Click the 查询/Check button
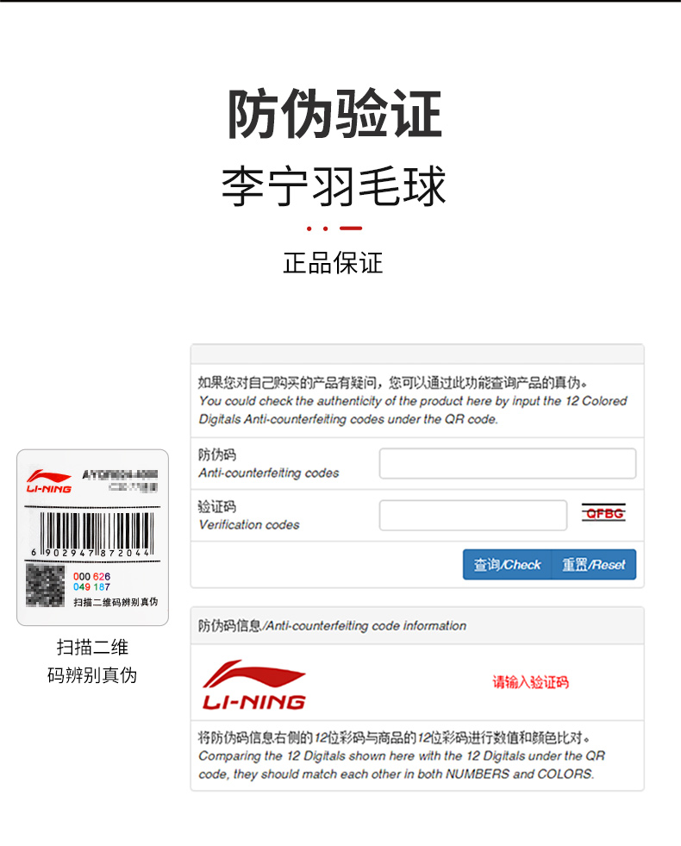Screen dimensions: 681x846 pyautogui.click(x=507, y=564)
